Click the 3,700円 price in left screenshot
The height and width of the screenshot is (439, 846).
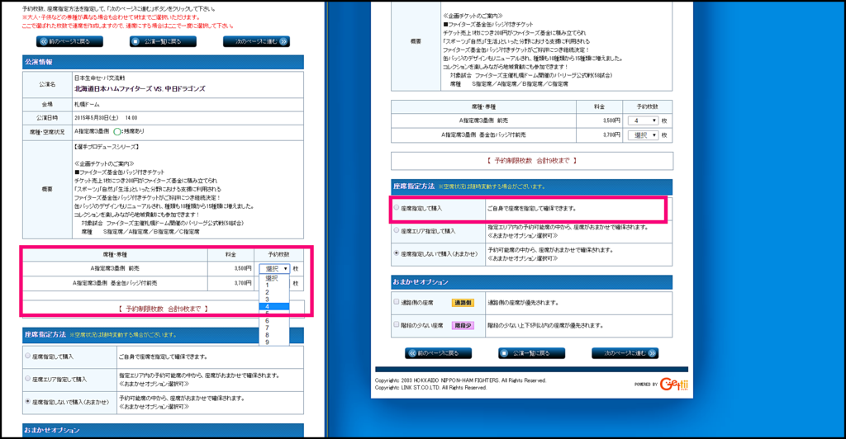[243, 283]
